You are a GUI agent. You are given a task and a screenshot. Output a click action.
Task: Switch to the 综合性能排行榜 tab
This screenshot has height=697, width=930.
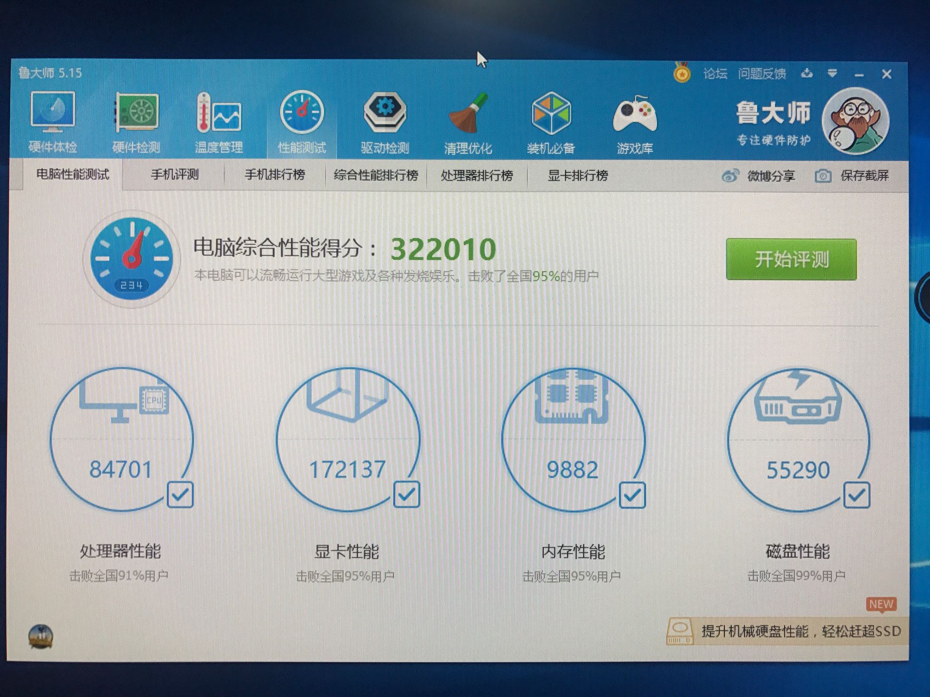click(x=376, y=175)
